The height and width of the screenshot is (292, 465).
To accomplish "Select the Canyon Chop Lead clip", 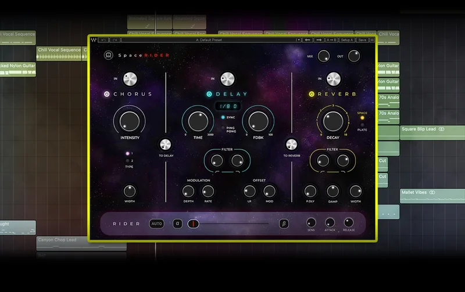I will [81, 243].
